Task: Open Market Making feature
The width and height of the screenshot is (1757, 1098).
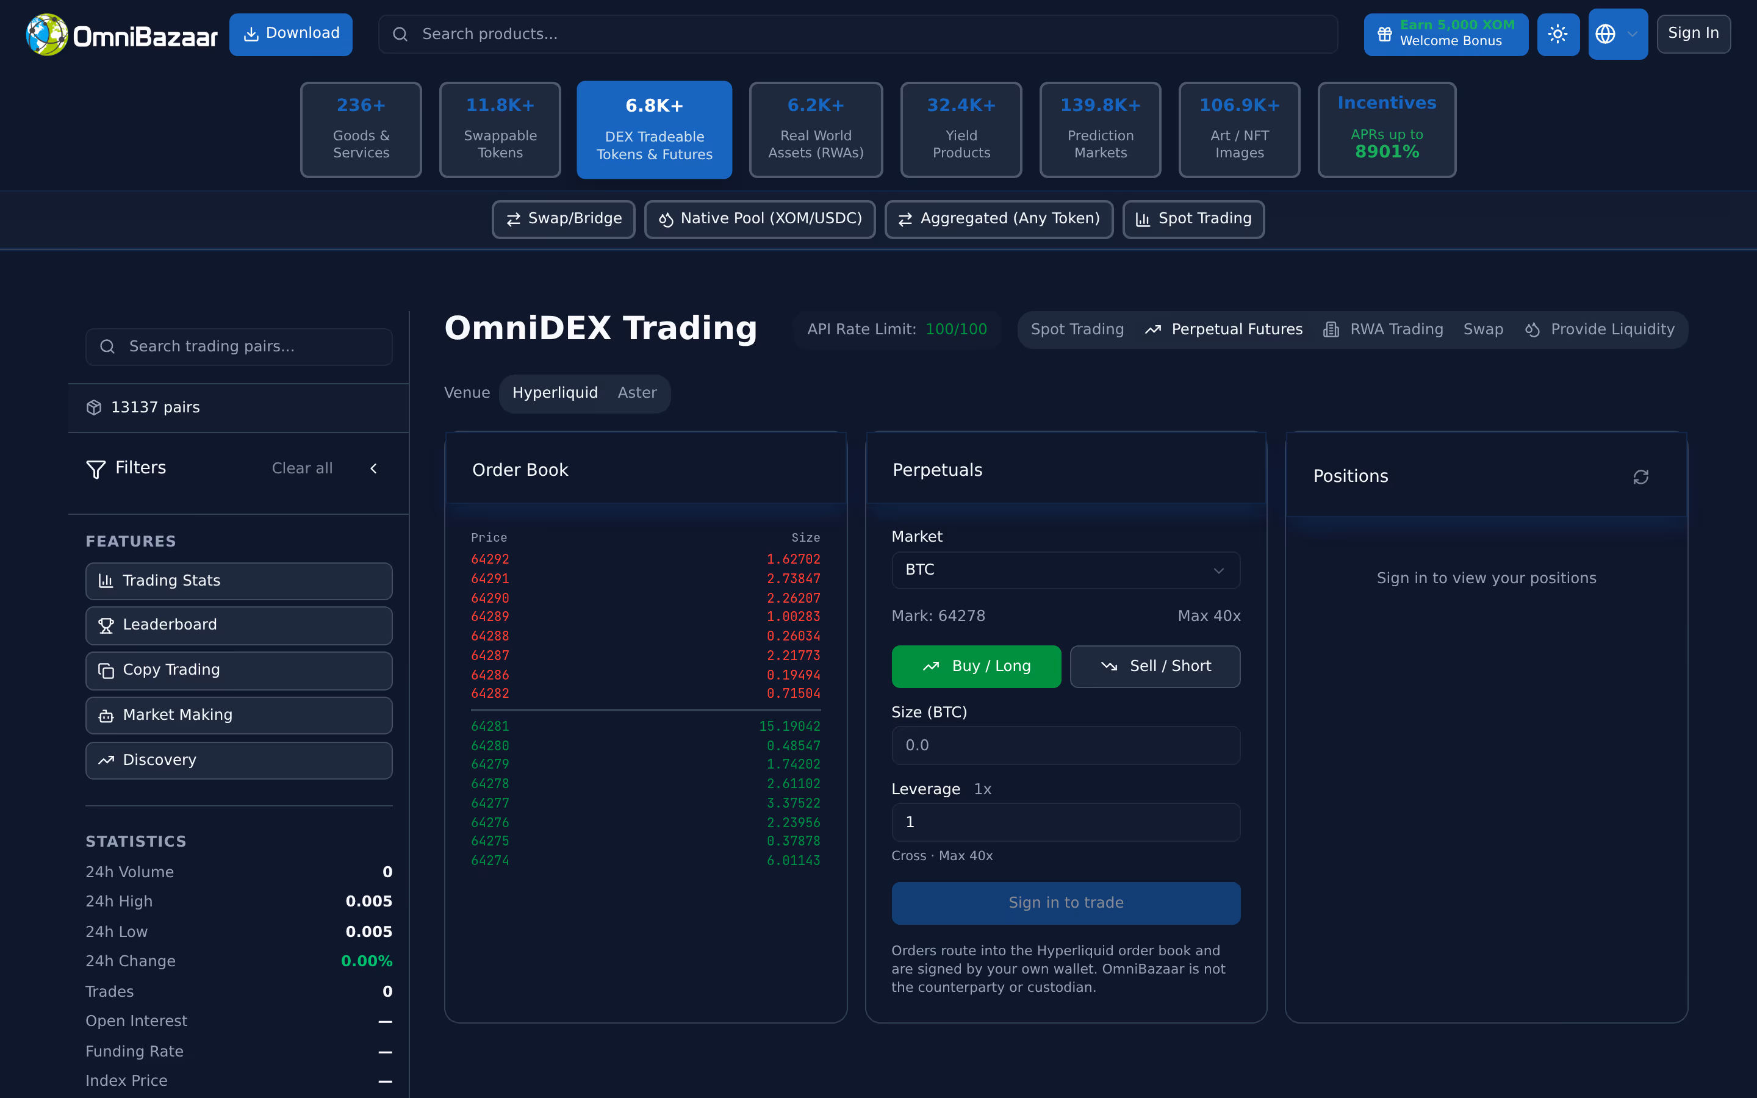Action: [239, 716]
